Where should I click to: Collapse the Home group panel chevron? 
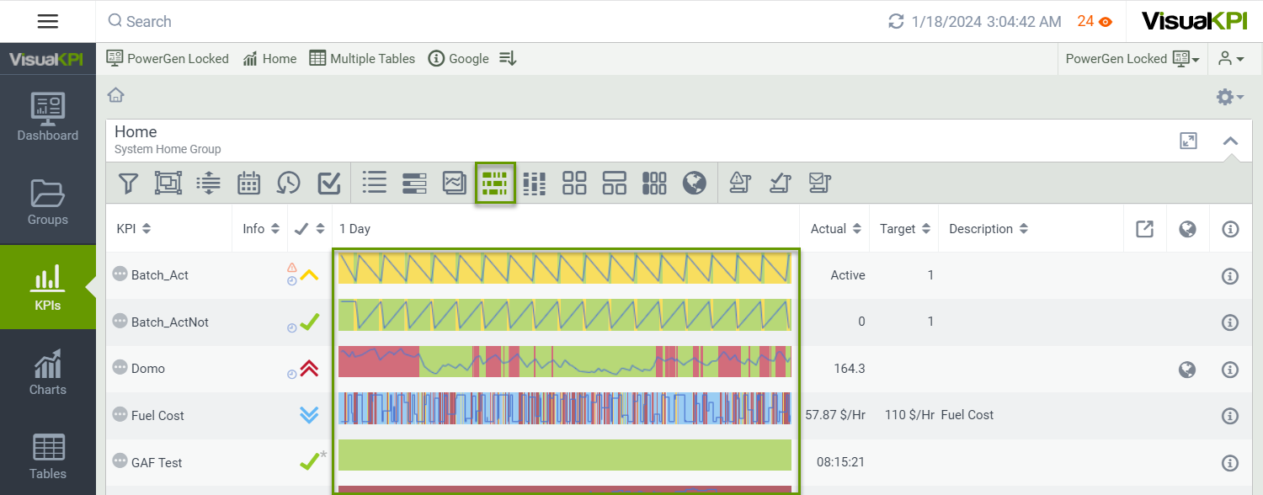[x=1230, y=141]
